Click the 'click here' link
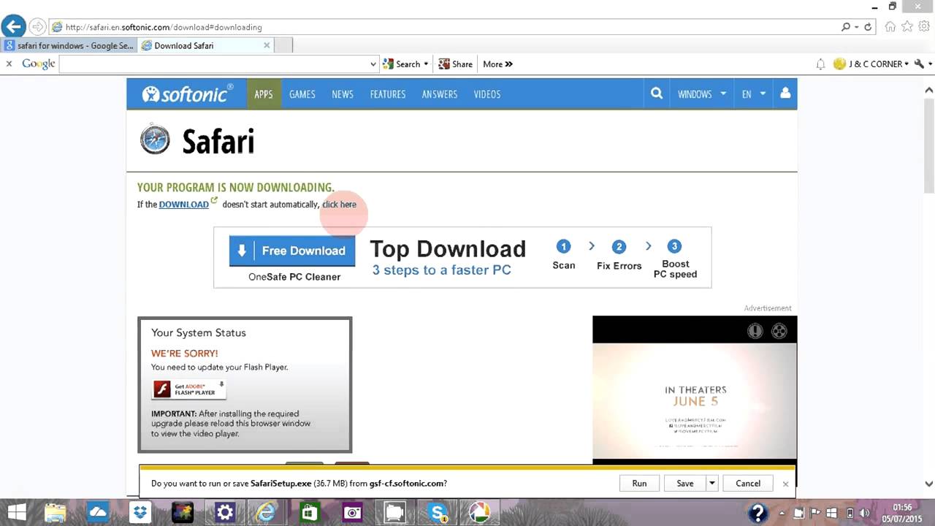The image size is (935, 526). [340, 205]
